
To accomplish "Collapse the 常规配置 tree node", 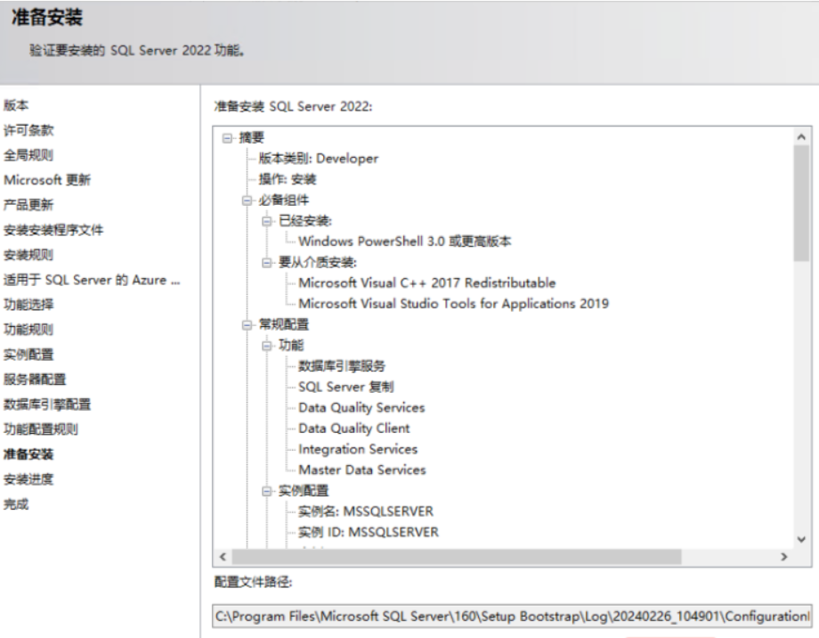I will click(x=247, y=324).
